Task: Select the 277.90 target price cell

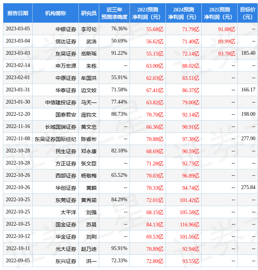Action: point(248,139)
